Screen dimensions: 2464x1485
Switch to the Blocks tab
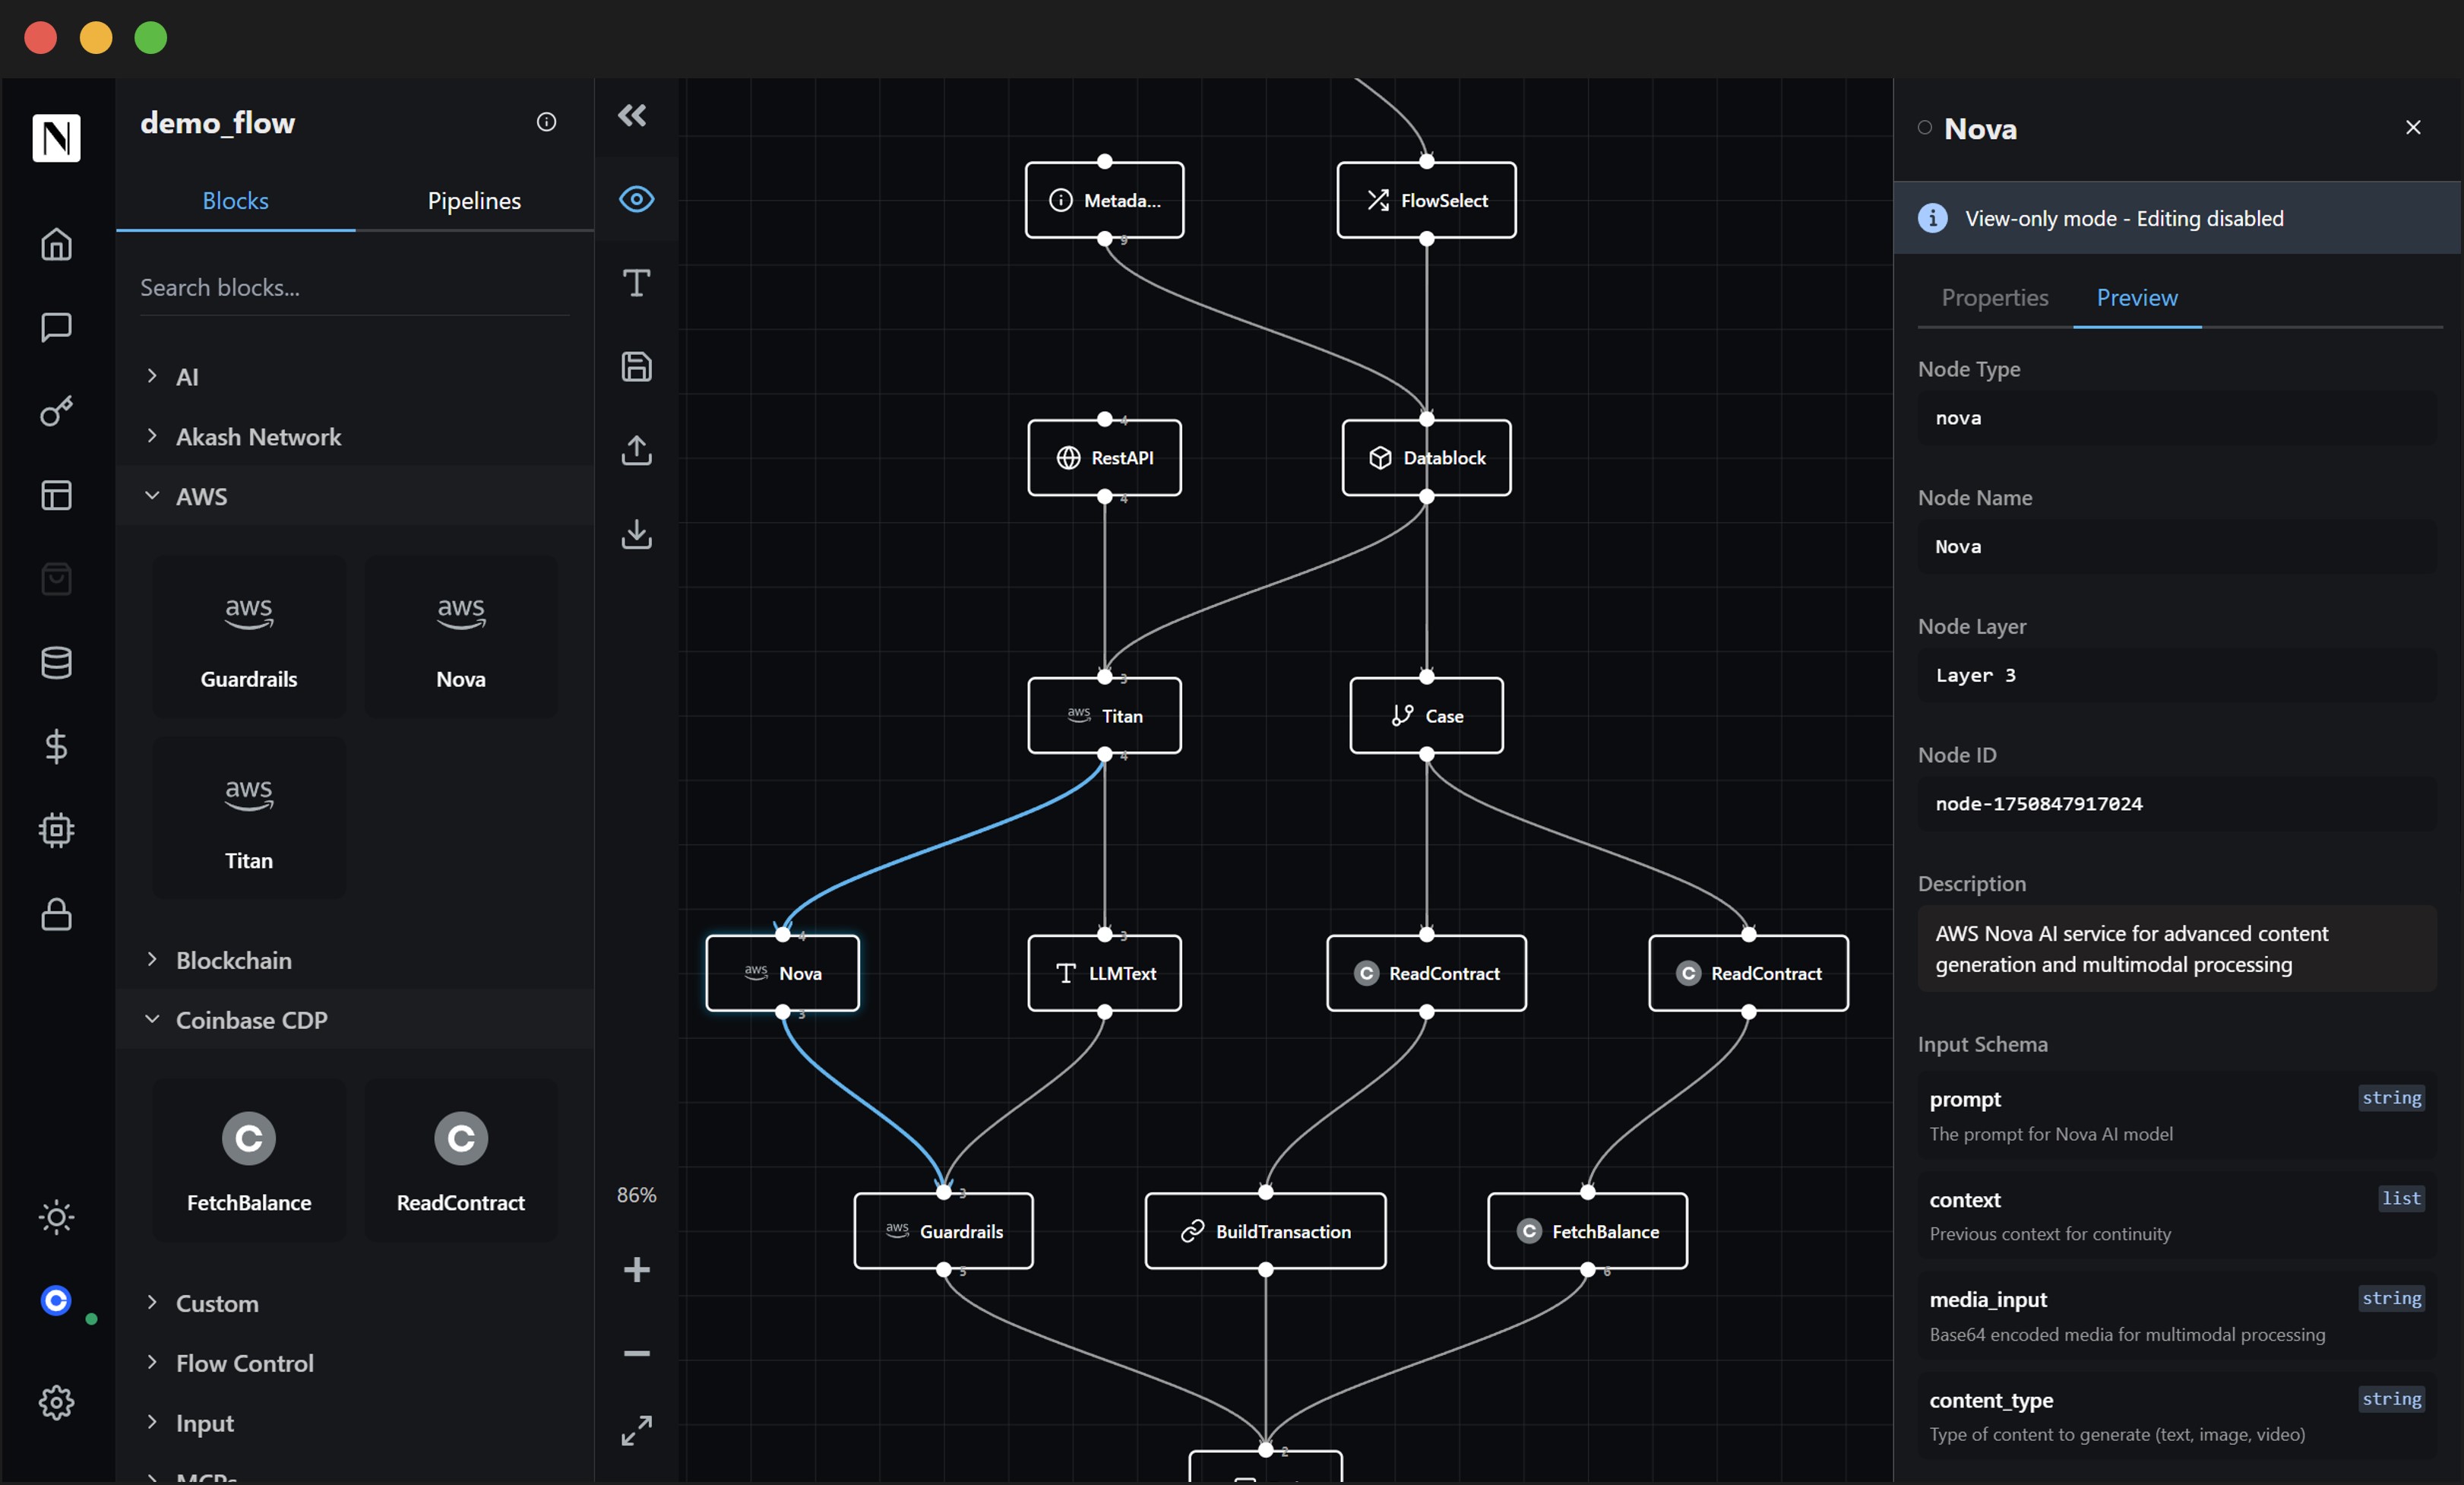click(x=235, y=200)
